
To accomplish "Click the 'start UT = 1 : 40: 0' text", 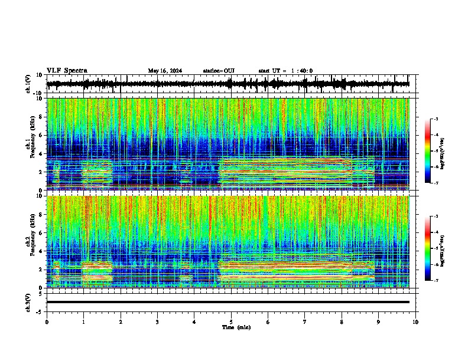I will coord(285,71).
